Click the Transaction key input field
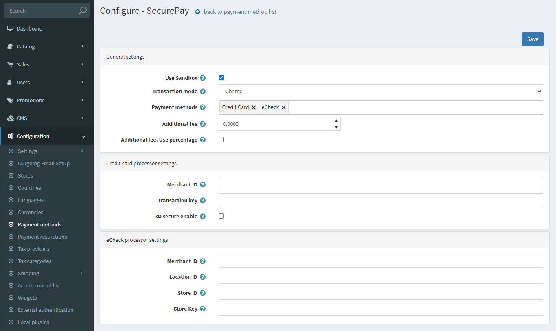Screen dimensions: 556x331 381,200
